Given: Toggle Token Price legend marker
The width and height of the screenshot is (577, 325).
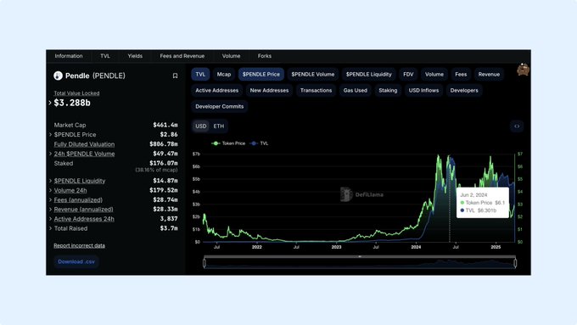Looking at the screenshot, I should point(216,143).
